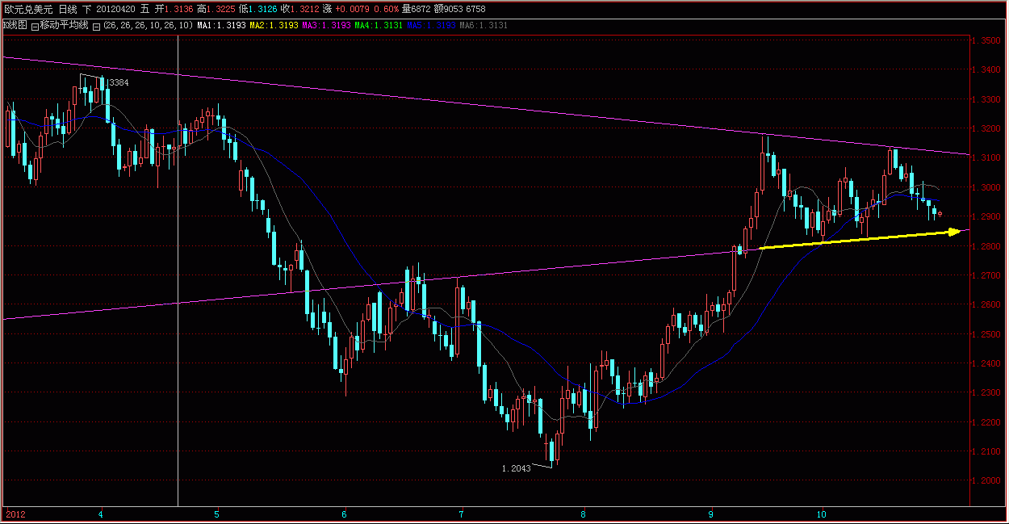This screenshot has width=1009, height=524.
Task: Click month 6 on the time axis
Action: pyautogui.click(x=345, y=514)
